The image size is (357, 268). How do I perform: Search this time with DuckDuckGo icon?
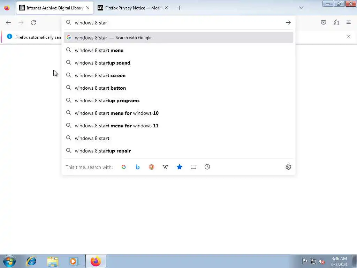point(151,167)
